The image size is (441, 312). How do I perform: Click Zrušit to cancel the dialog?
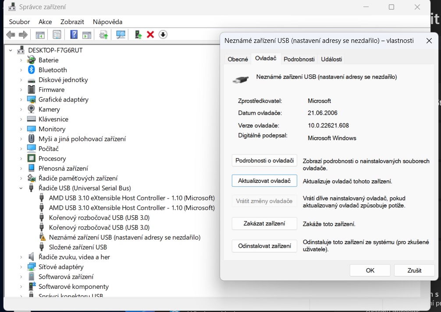coord(414,270)
